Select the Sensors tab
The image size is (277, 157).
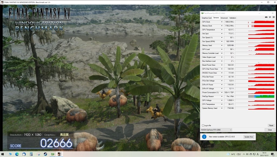click(216, 18)
